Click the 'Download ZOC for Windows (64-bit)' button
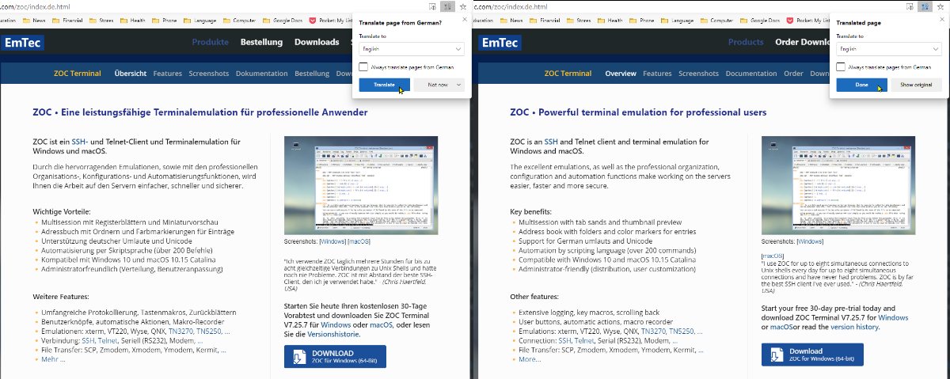The height and width of the screenshot is (379, 950). 812,354
